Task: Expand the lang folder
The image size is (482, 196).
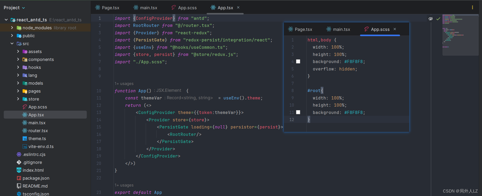Action: [x=18, y=75]
